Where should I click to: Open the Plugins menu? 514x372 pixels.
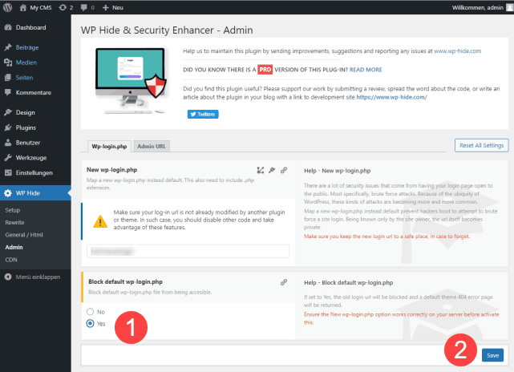pos(26,127)
